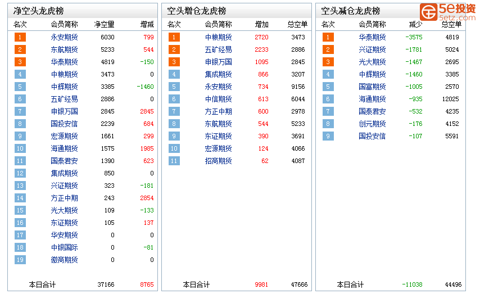This screenshot has height=303, width=480.
Task: Click 五矿经易 in the 空头增仓龙虎榜 table
Action: (x=218, y=49)
